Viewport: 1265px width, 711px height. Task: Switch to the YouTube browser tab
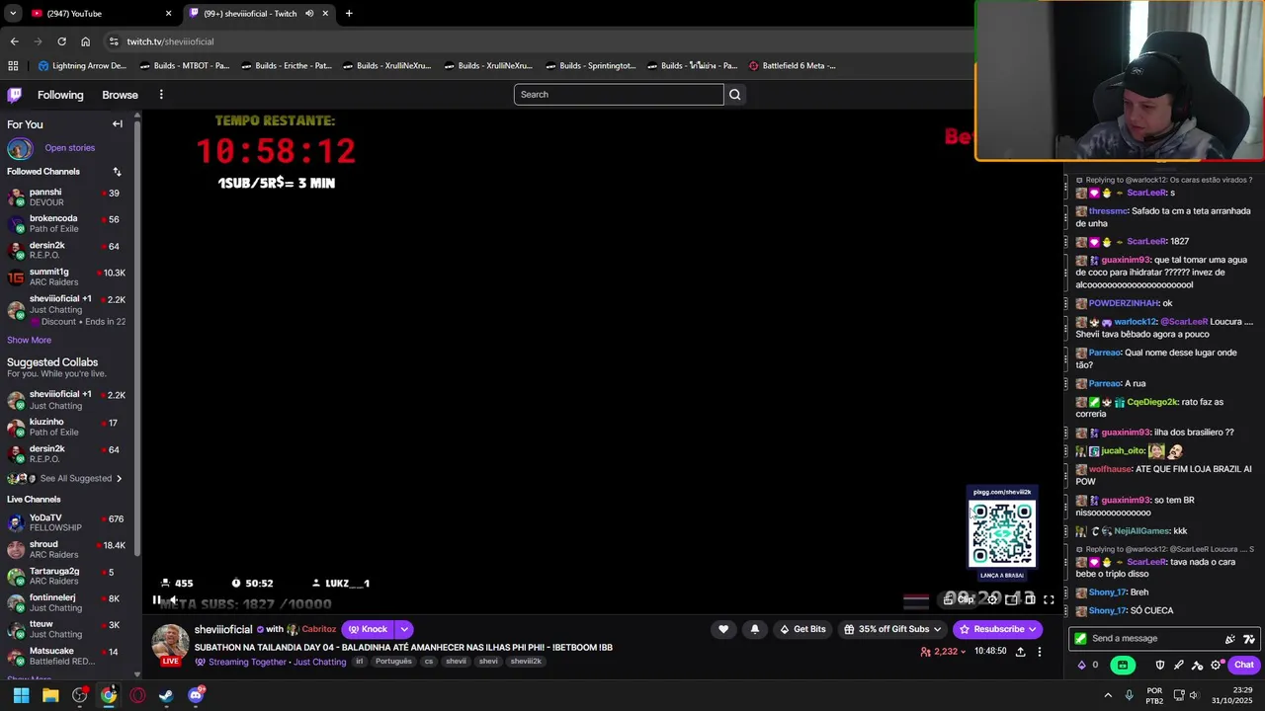(x=99, y=13)
